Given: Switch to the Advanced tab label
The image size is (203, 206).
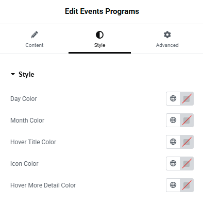Looking at the screenshot, I should pos(167,45).
